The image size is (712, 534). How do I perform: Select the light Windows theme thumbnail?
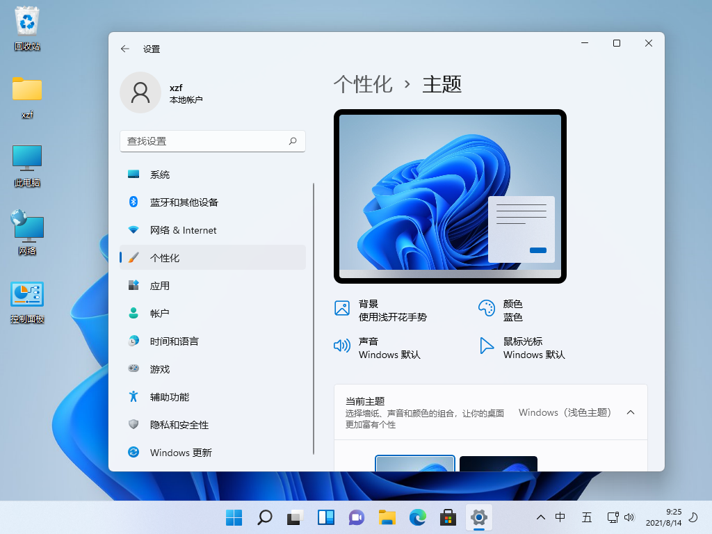(414, 463)
